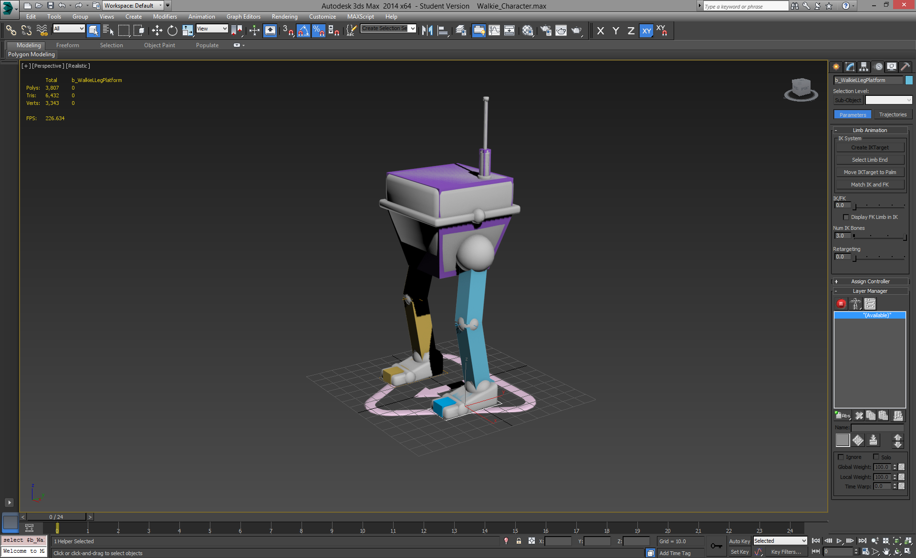916x558 pixels.
Task: Open the Selected key filter dropdown
Action: coord(780,541)
